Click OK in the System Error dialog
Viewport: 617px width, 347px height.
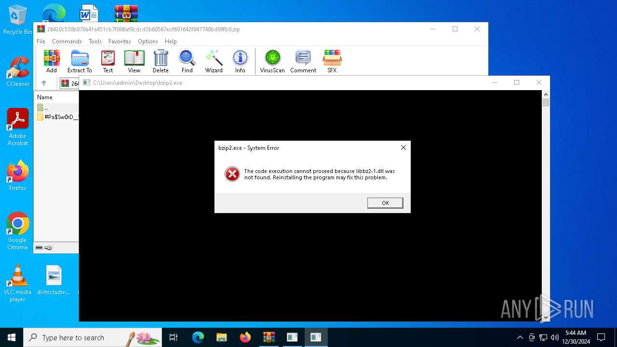tap(385, 203)
